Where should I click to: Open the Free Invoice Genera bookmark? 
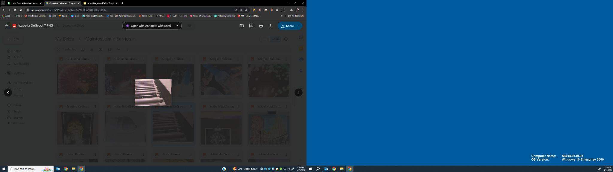click(35, 16)
